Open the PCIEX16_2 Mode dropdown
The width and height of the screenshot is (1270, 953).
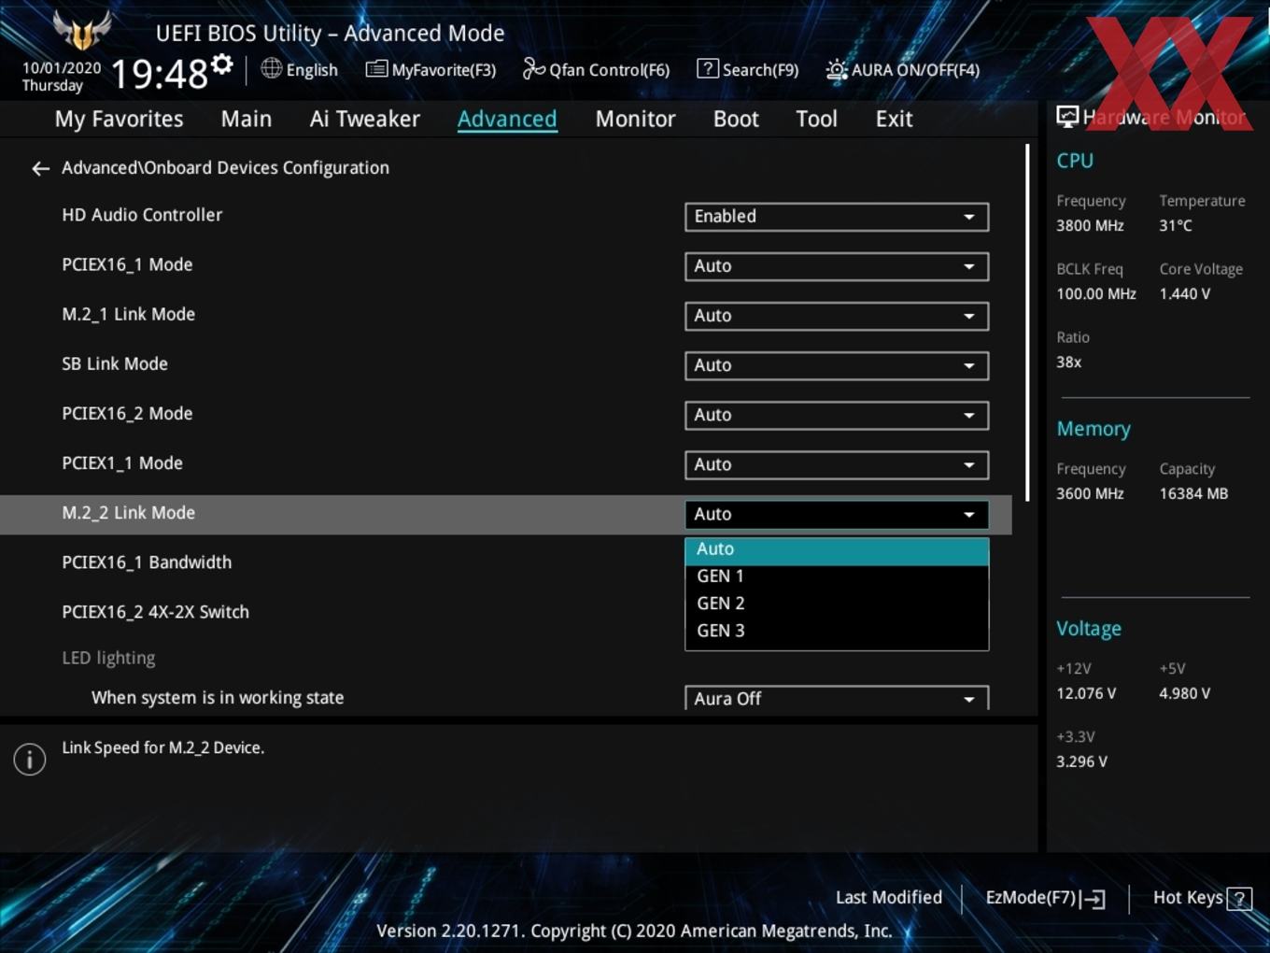click(837, 415)
